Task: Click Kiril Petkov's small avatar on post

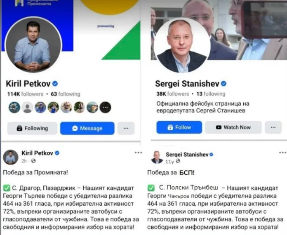Action: click(11, 157)
